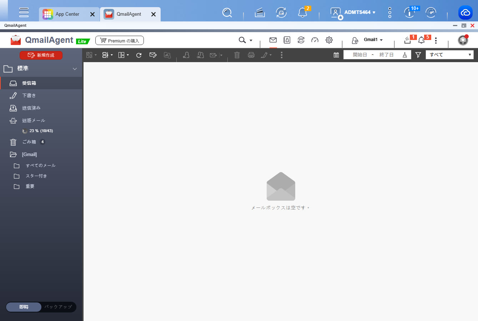Switch to 即時 mode toggle

24,307
